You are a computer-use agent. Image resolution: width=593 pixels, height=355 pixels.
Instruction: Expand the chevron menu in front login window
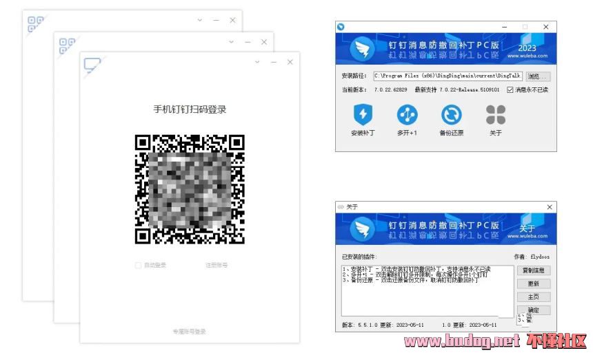pyautogui.click(x=257, y=62)
